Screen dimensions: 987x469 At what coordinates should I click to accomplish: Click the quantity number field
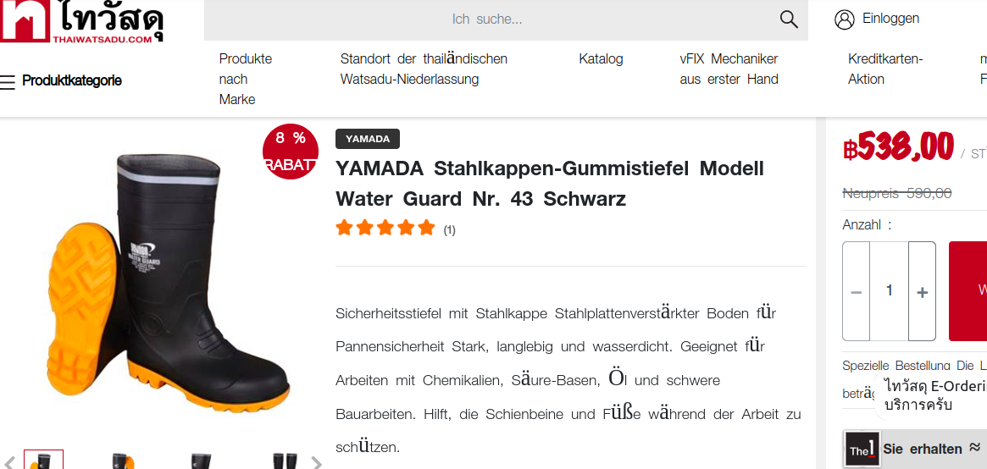[889, 291]
